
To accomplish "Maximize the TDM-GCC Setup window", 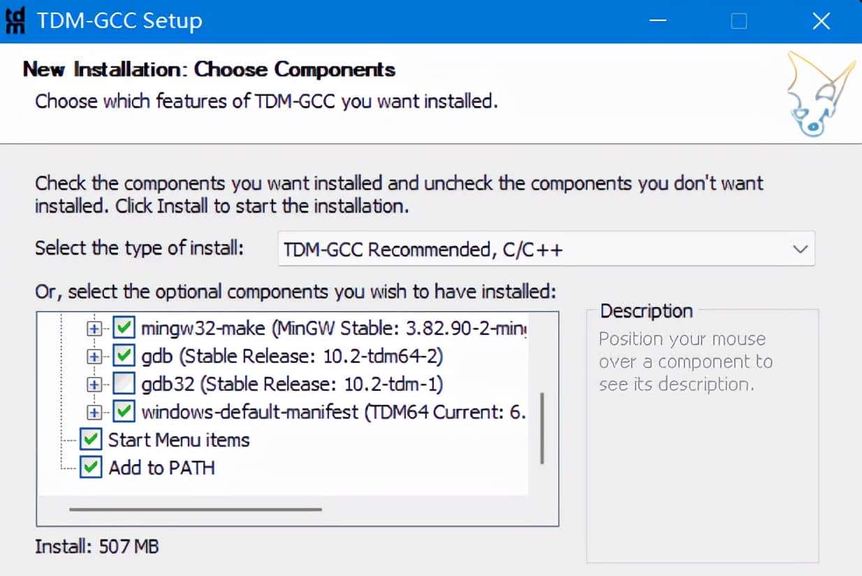I will point(738,21).
